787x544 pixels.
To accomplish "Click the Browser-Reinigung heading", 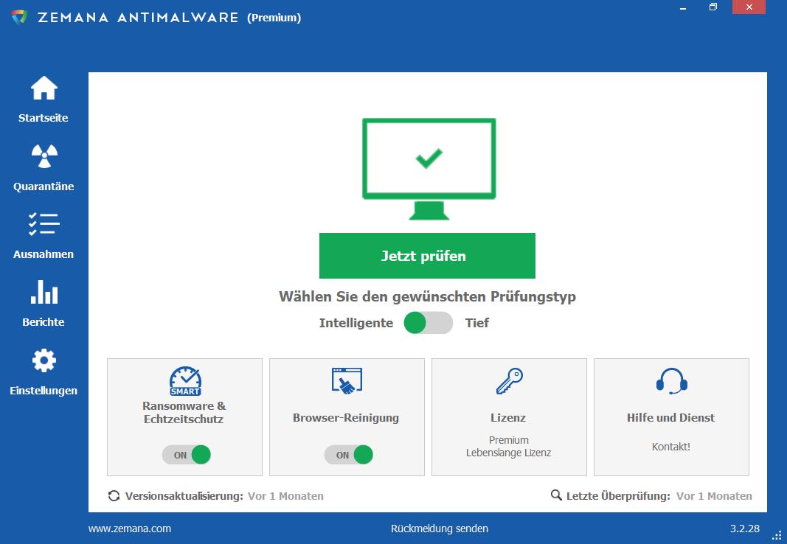I will coord(346,418).
